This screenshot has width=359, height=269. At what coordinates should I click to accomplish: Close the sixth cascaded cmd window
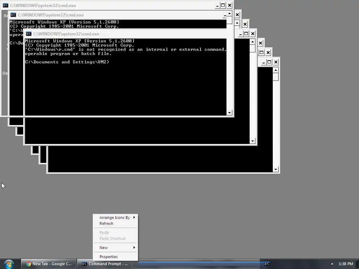click(x=268, y=53)
